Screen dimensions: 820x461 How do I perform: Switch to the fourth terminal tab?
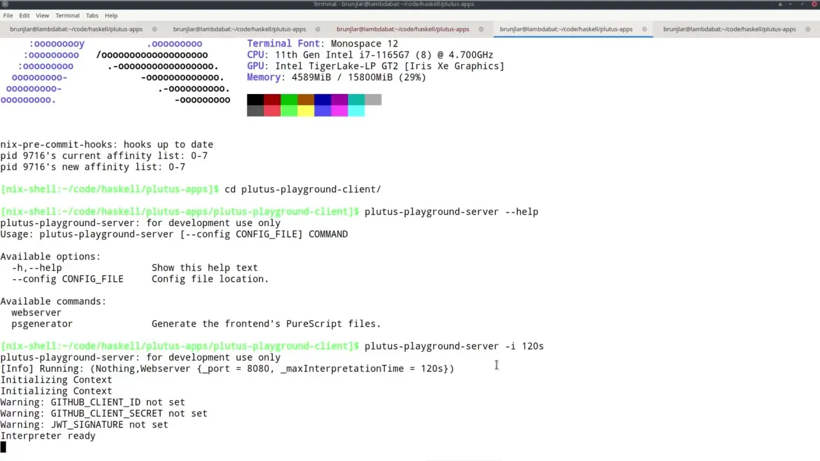(566, 29)
